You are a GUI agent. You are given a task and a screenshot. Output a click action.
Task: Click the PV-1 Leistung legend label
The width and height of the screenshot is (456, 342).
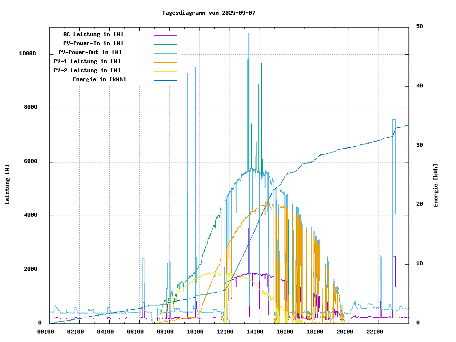coord(87,61)
